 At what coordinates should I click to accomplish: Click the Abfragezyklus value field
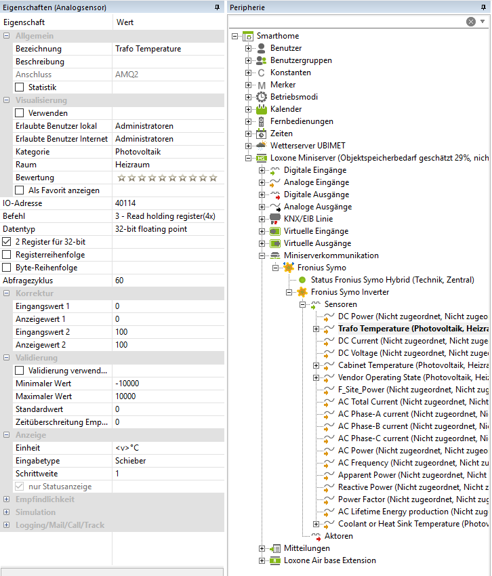(x=168, y=281)
